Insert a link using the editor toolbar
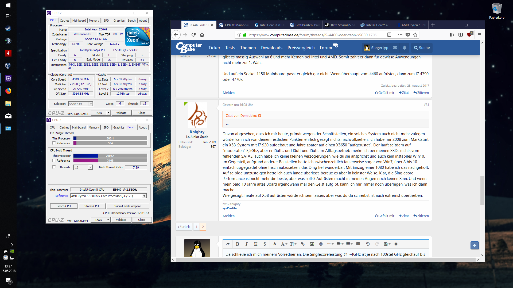 click(x=303, y=244)
